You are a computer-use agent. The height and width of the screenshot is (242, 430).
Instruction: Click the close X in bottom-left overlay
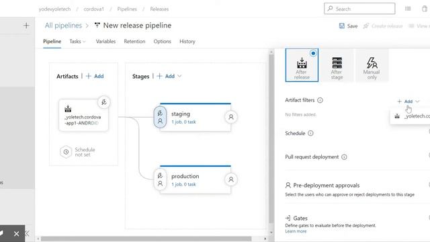coord(16,234)
